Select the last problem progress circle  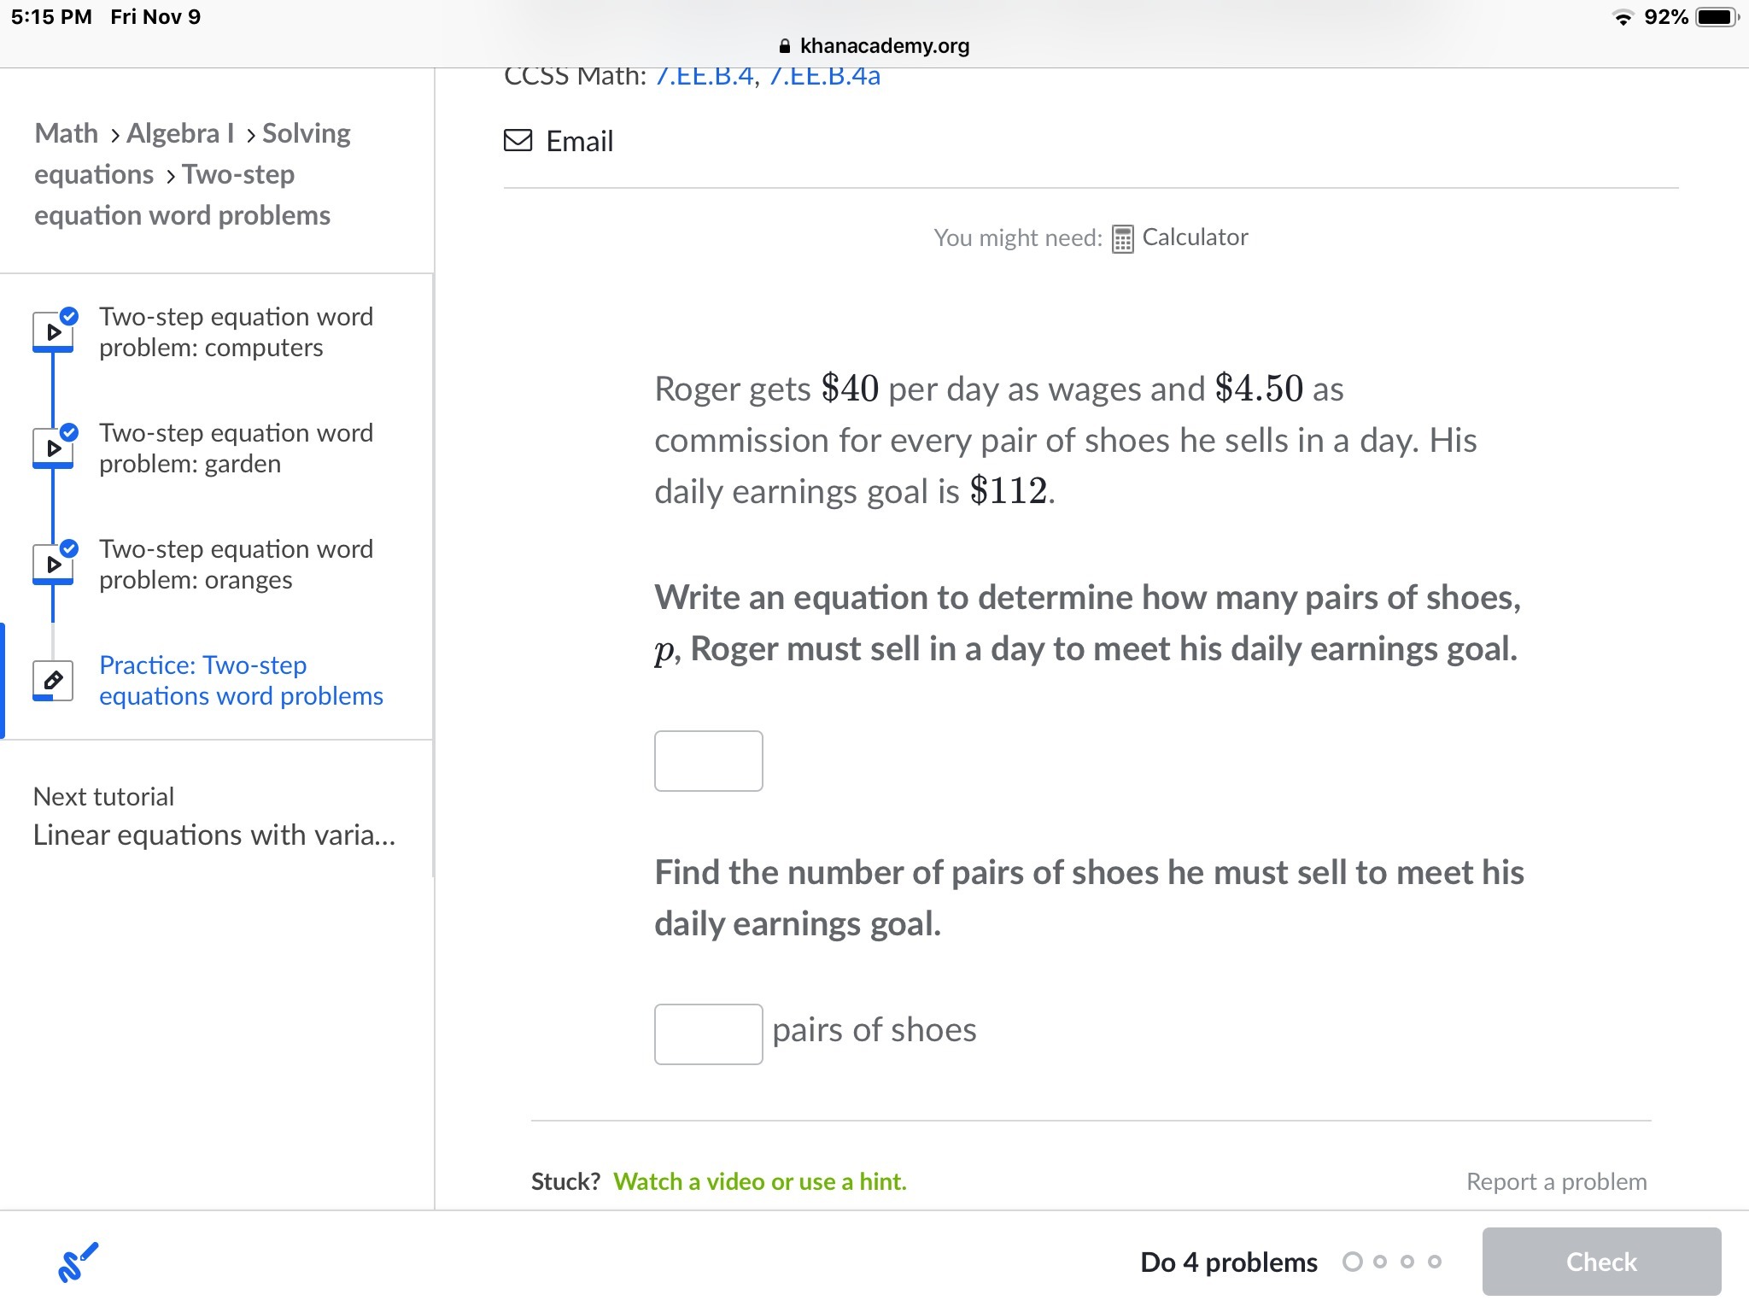(1435, 1262)
